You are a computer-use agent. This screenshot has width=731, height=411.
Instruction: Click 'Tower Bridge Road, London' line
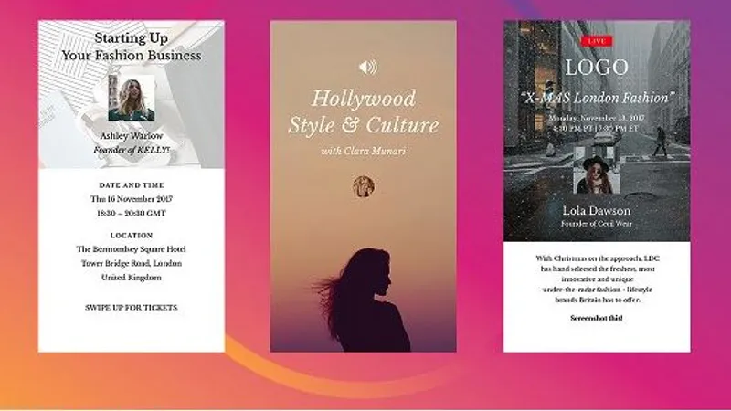click(132, 263)
